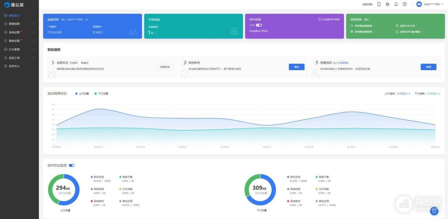Screen dimensions: 448x219
Task: Click the router icon in device info card
Action: pyautogui.click(x=133, y=32)
